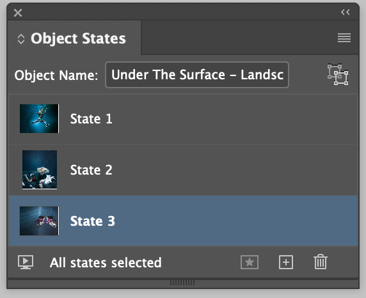Open the EPUB interactivity preview icon

(26, 262)
